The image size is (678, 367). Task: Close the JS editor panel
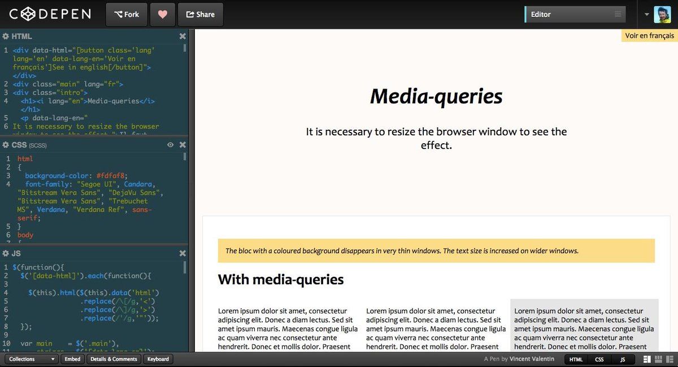tap(182, 254)
